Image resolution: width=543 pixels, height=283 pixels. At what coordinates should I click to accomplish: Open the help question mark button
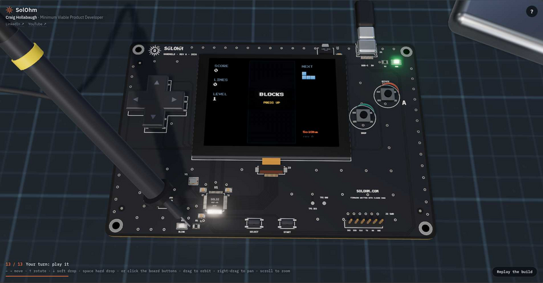[x=531, y=12]
